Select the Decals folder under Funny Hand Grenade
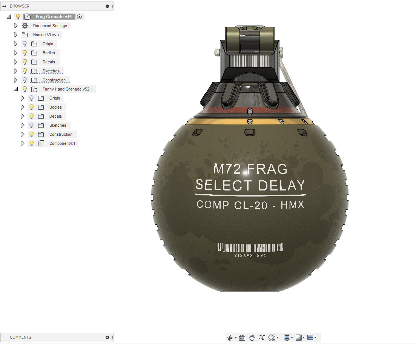Viewport: 416px width, 344px height. click(55, 116)
